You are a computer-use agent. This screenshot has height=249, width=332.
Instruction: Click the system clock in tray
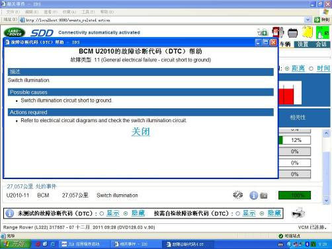click(x=323, y=244)
